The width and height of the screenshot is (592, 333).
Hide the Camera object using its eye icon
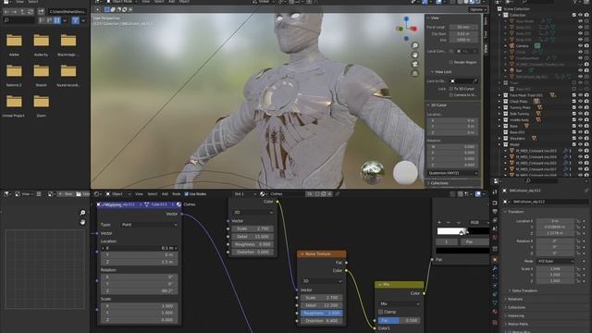click(580, 45)
